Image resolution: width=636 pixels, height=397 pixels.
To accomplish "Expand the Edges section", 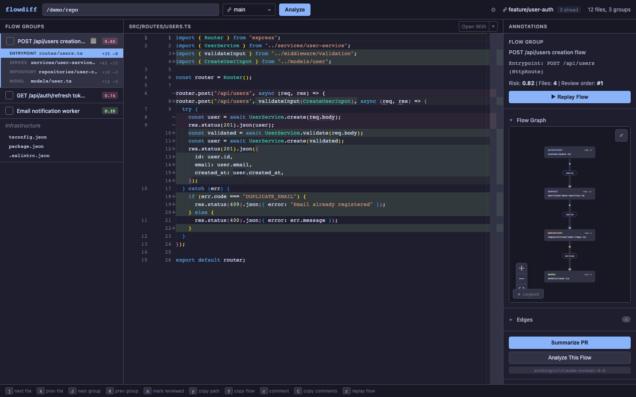I will tap(511, 320).
